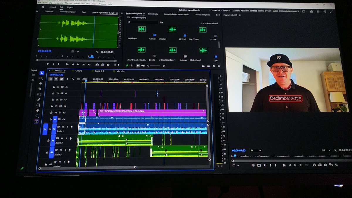Viewport: 352px width, 198px height.
Task: Open the Sequence menu
Action: click(x=59, y=3)
